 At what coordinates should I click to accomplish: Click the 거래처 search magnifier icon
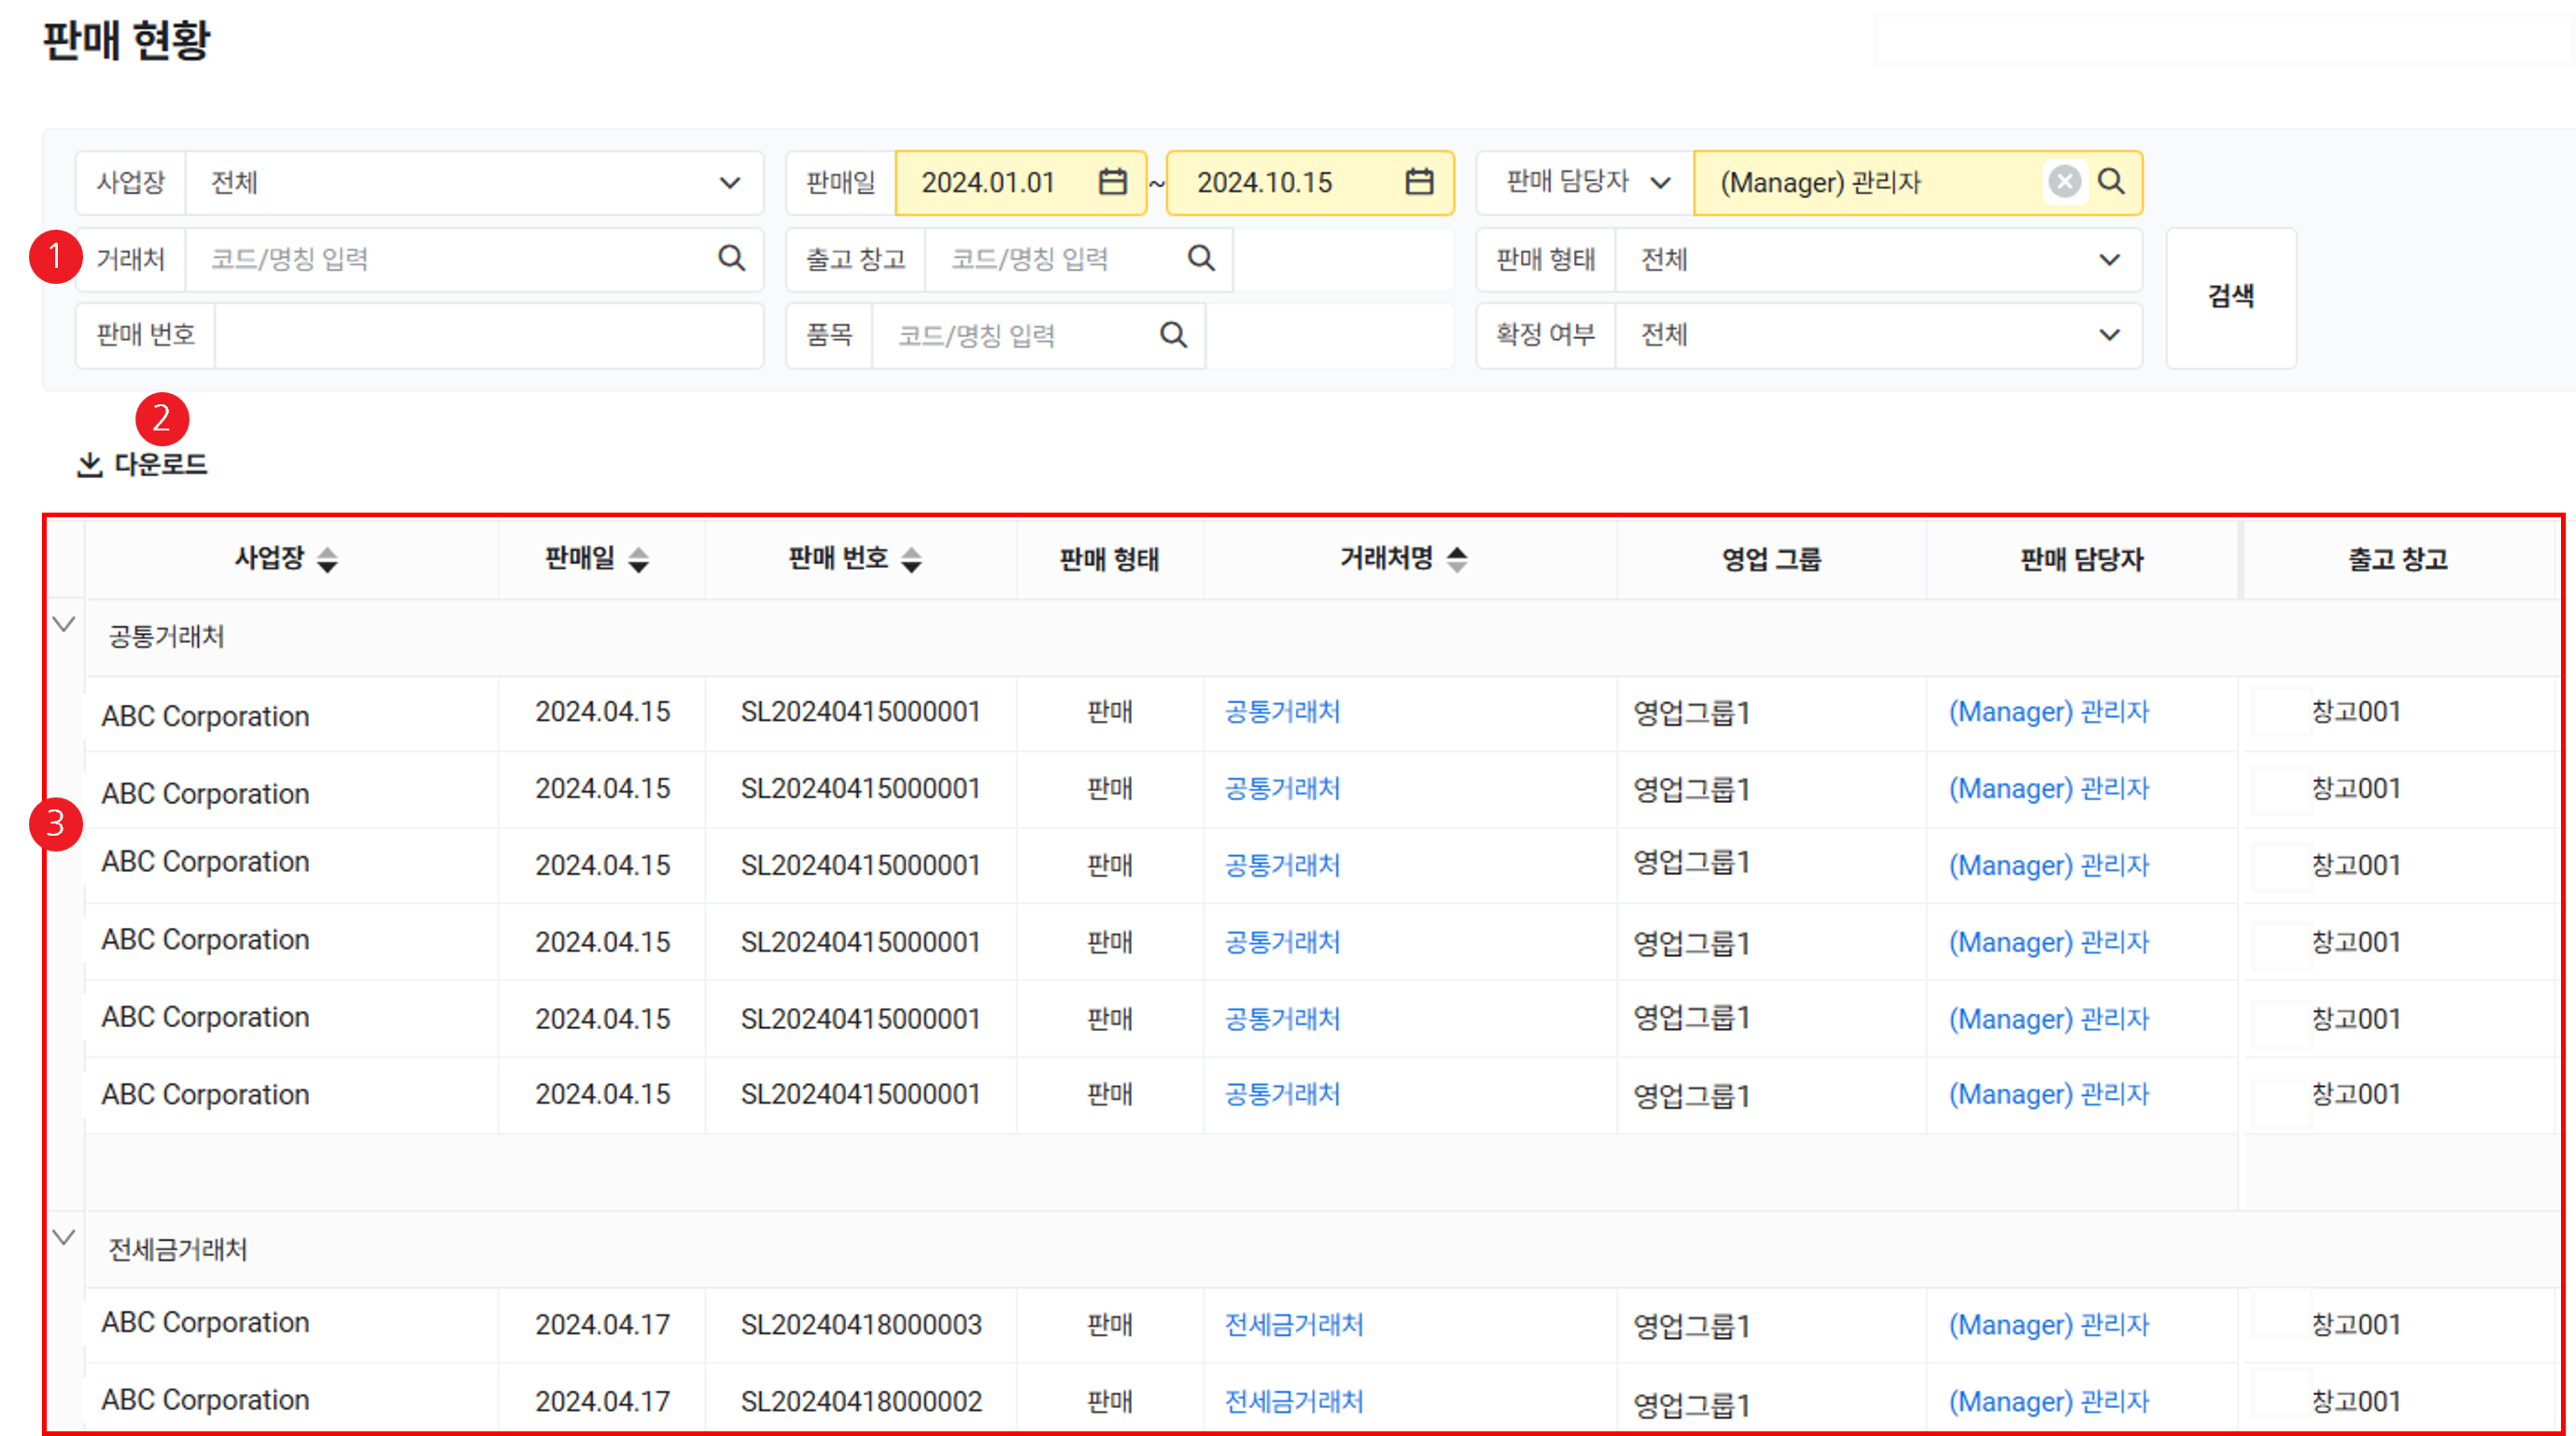732,259
